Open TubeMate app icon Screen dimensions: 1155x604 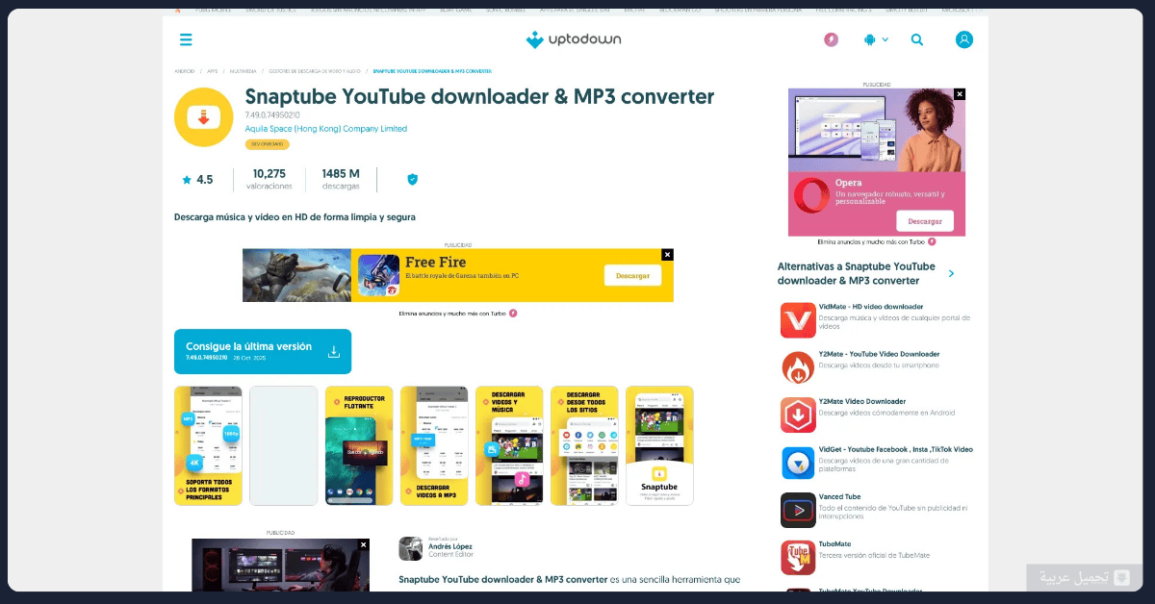coord(798,557)
